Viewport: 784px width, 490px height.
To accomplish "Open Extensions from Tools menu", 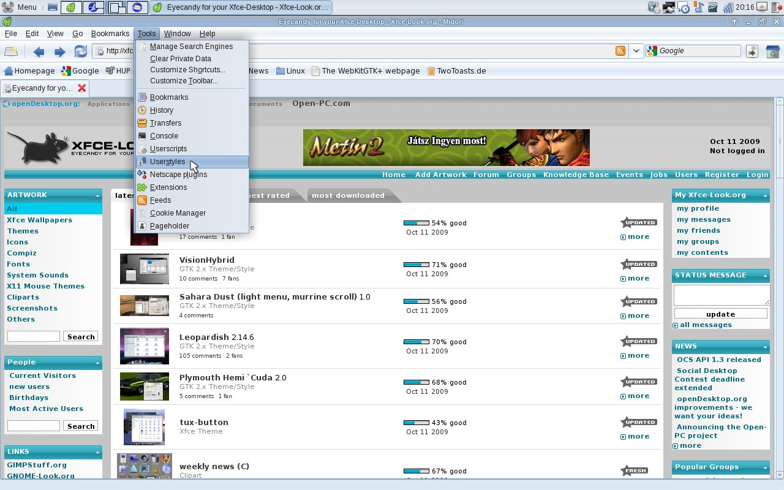I will tap(192, 187).
